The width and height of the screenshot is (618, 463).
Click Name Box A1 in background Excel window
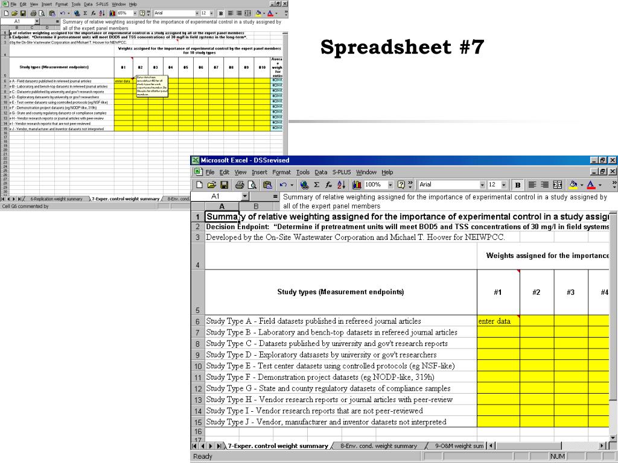tap(18, 21)
